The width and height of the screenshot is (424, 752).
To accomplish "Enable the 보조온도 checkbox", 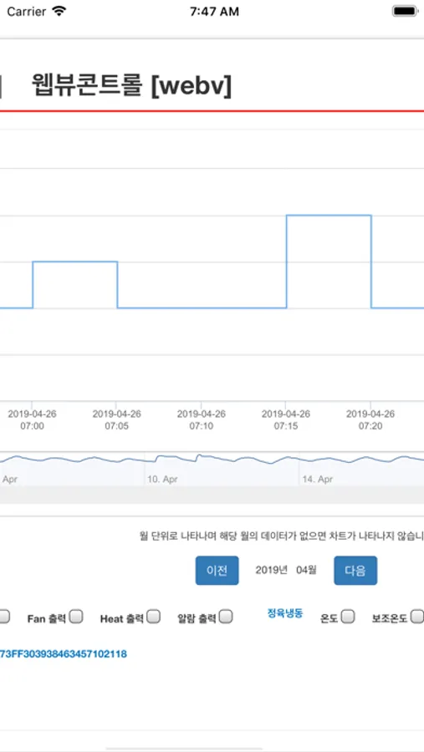I will (x=417, y=617).
